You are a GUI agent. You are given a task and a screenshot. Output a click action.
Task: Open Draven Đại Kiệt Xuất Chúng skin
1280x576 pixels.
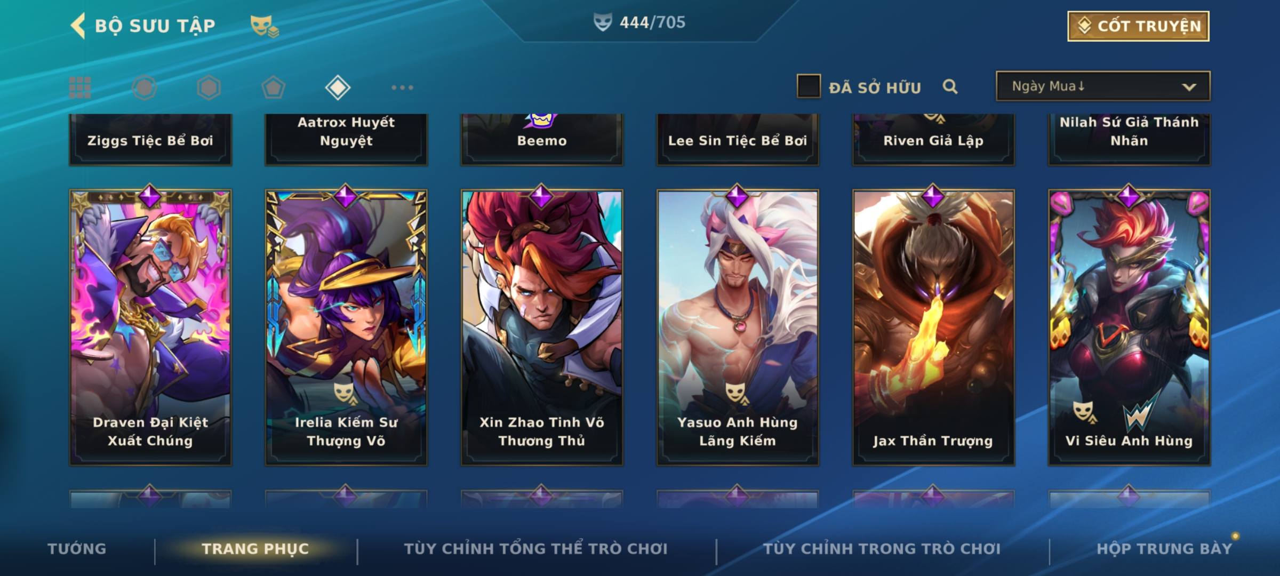tap(150, 327)
